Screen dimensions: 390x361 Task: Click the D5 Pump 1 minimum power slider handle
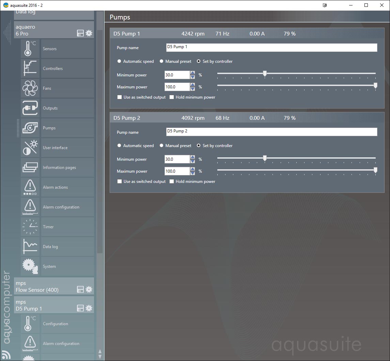(265, 73)
